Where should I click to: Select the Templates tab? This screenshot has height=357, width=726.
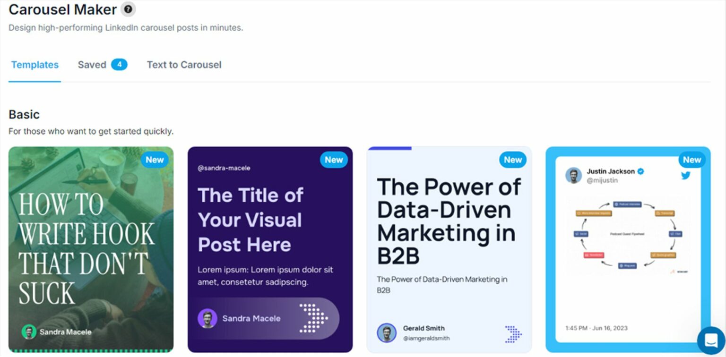(35, 65)
